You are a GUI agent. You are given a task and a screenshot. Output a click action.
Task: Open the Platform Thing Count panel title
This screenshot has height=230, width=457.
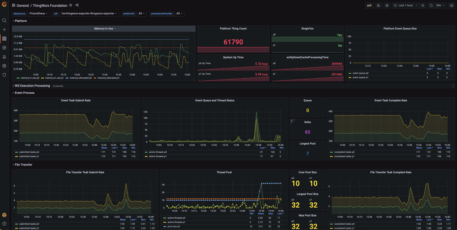click(x=233, y=28)
